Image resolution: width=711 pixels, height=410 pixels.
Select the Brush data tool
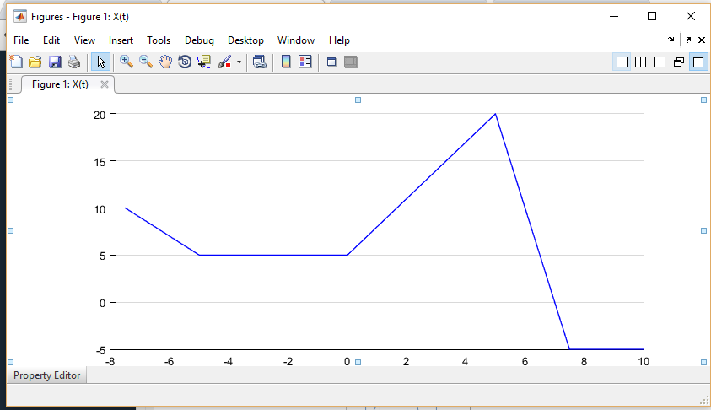pyautogui.click(x=224, y=62)
